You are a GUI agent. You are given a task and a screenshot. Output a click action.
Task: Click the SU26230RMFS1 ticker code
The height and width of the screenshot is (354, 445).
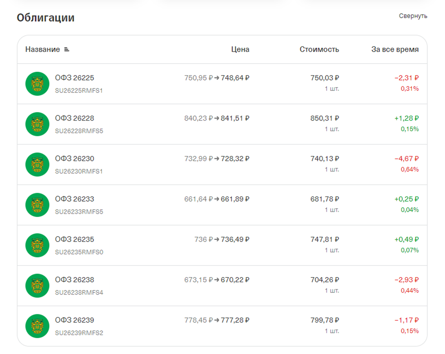point(79,172)
